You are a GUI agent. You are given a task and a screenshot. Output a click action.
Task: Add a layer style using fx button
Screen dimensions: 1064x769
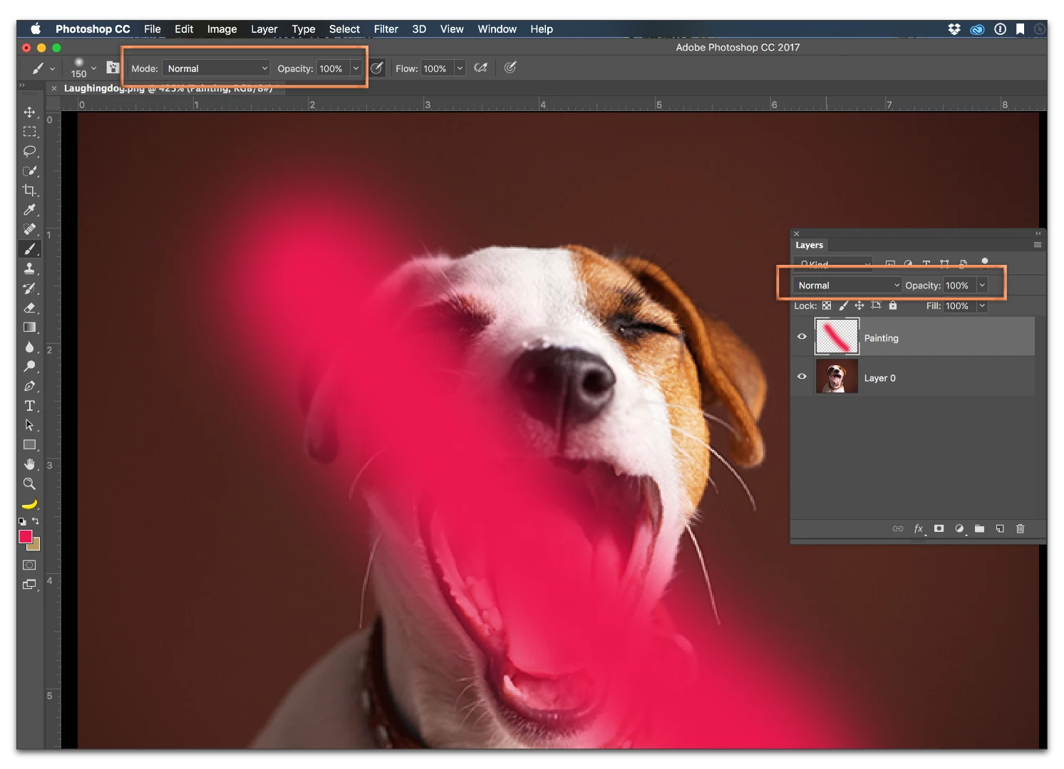pos(919,528)
